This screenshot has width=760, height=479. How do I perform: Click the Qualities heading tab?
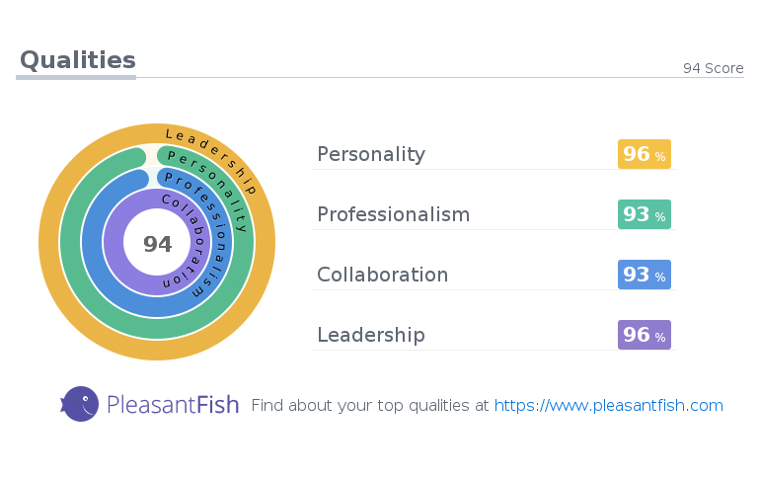[x=78, y=60]
